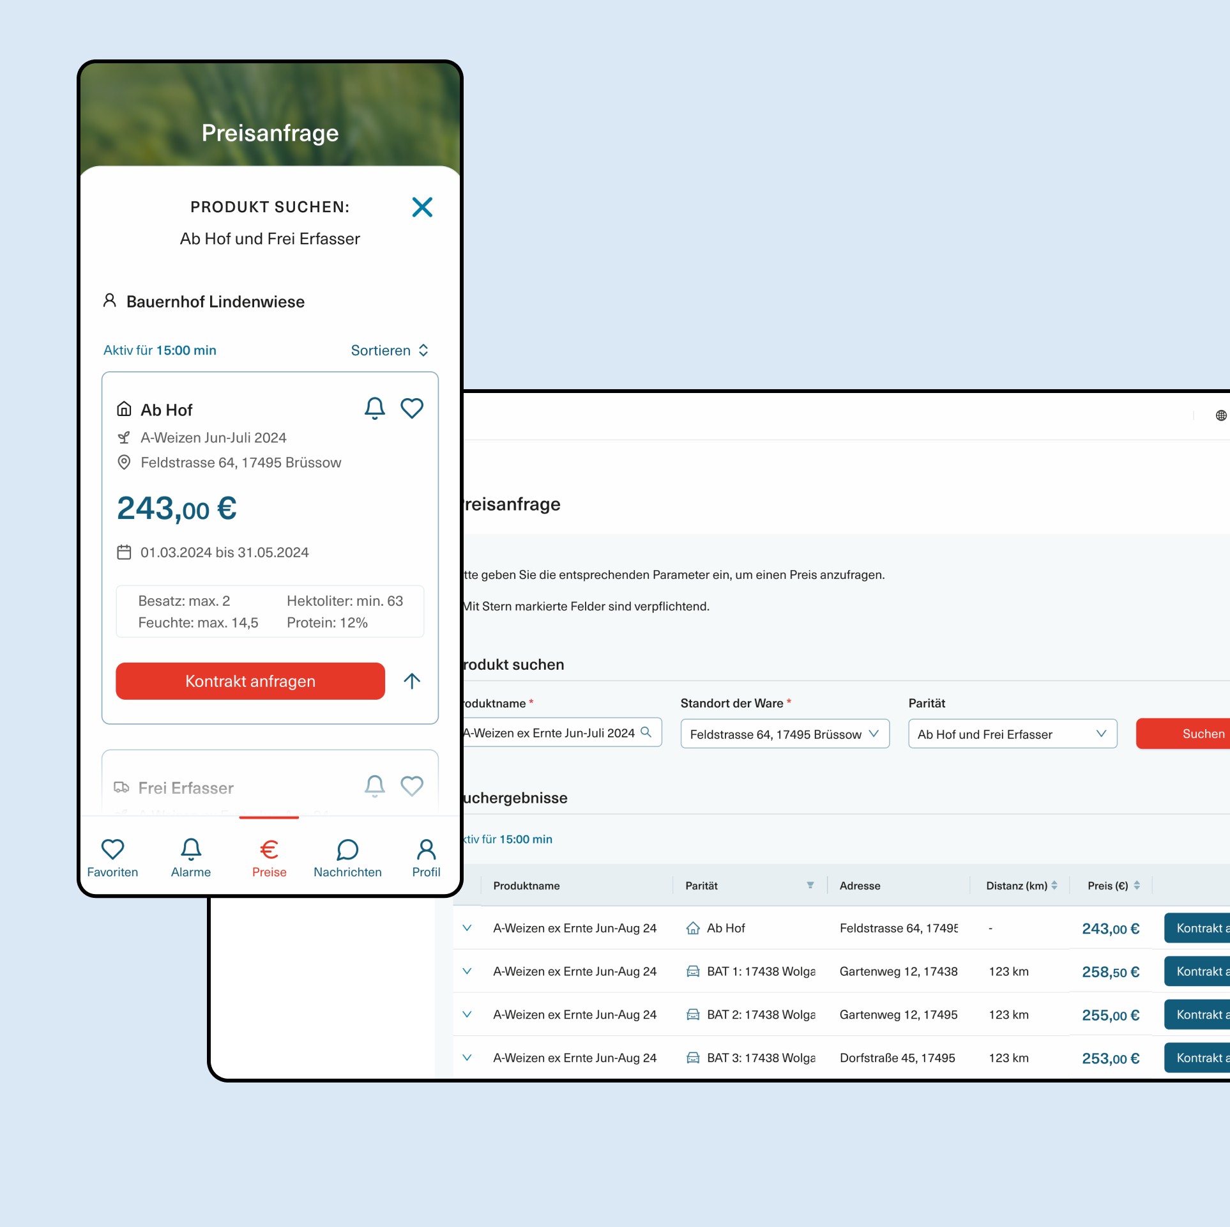Screen dimensions: 1230x1227
Task: Open the Parität column filter icon
Action: pos(810,886)
